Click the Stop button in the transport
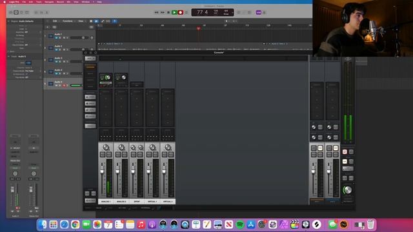 [168, 12]
